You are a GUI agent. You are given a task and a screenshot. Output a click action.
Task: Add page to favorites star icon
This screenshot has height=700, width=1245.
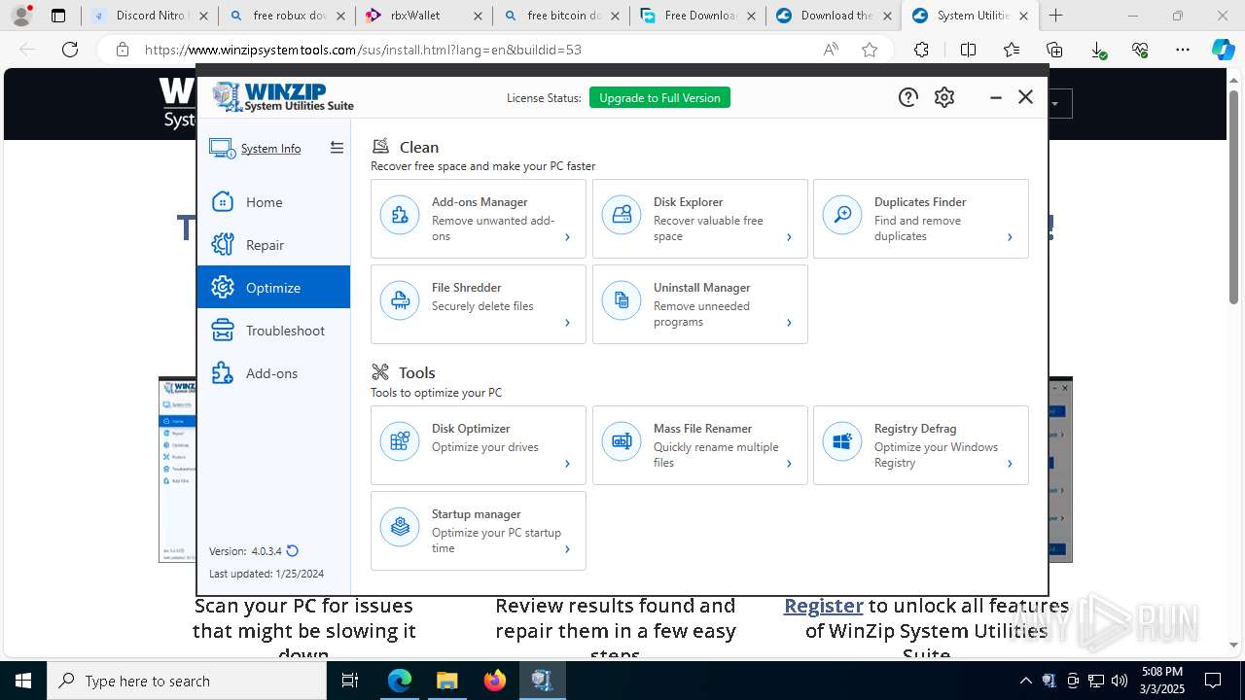point(870,50)
